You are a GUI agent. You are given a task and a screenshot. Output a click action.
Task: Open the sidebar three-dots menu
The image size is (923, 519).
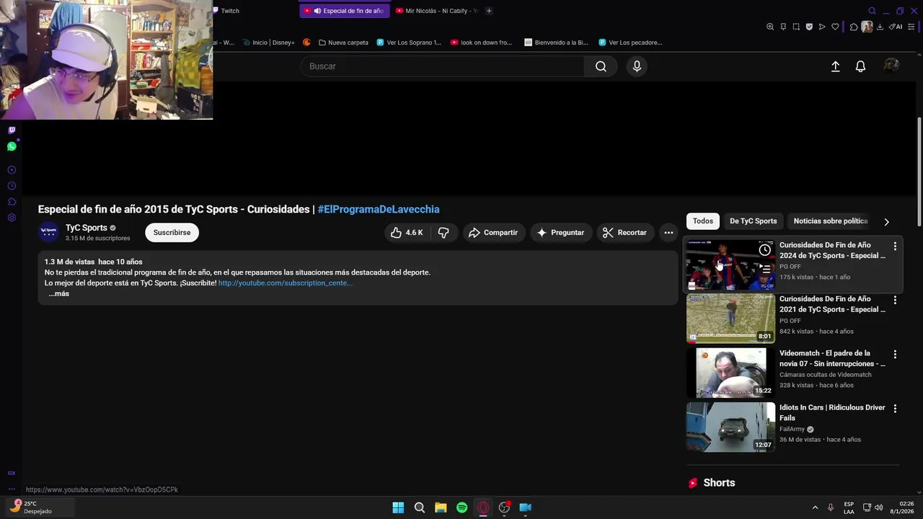click(x=12, y=489)
